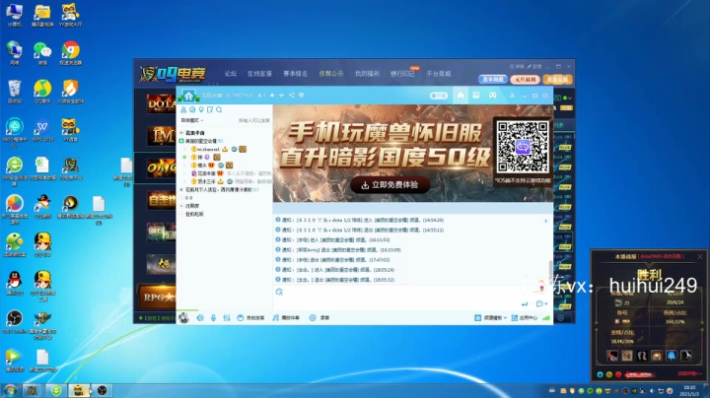Switch to the Home tab in YY header
The image size is (710, 398).
[x=461, y=96]
